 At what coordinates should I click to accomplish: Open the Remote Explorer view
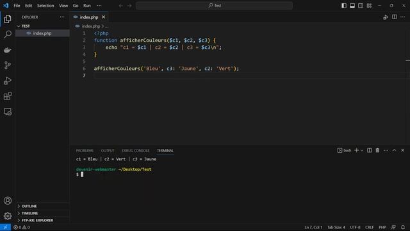pyautogui.click(x=8, y=112)
